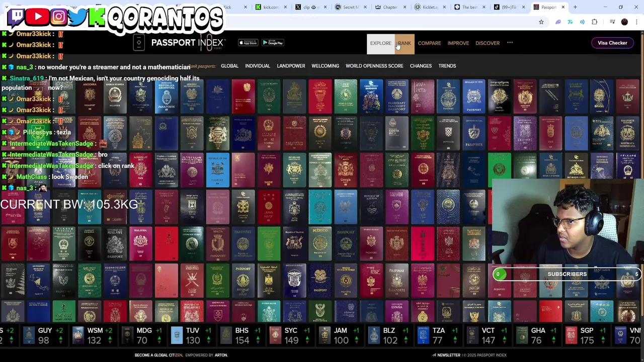644x362 pixels.
Task: Open the Georgia passport cover
Action: 346,170
